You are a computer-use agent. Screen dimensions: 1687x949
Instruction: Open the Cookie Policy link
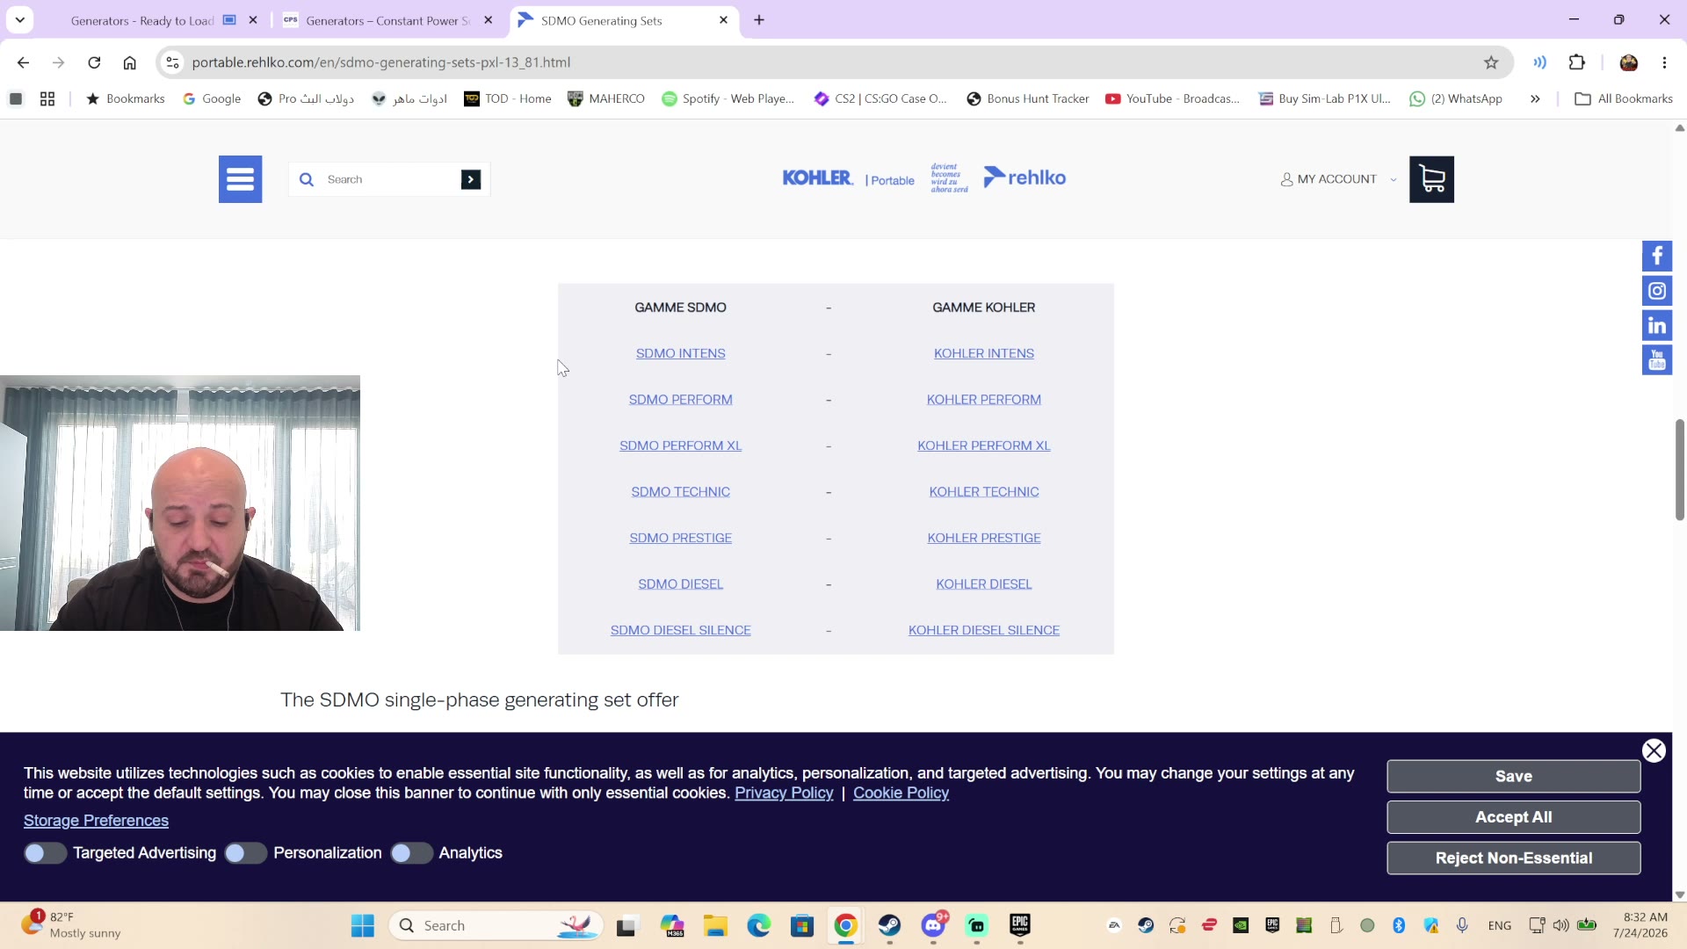tap(901, 793)
